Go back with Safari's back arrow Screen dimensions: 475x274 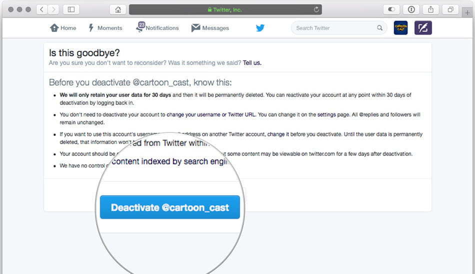coord(42,9)
